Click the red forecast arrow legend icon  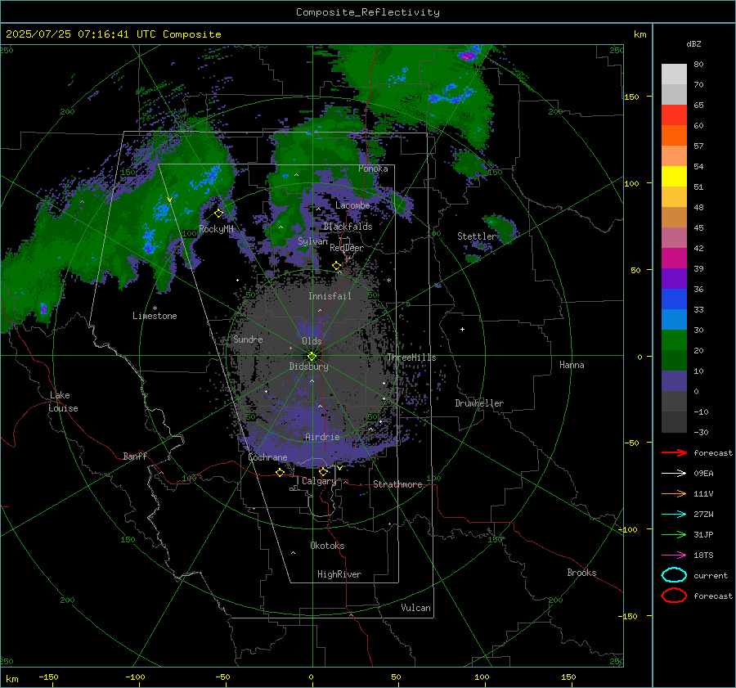[674, 452]
